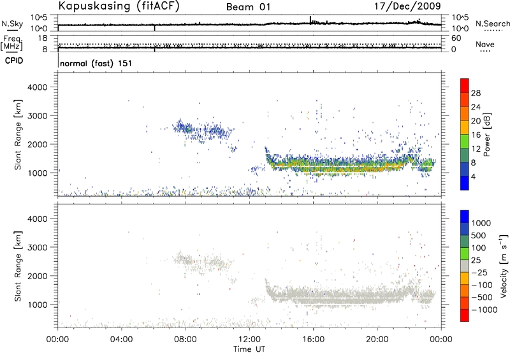Click the blue bottom of power color bar
The height and width of the screenshot is (353, 510).
pyautogui.click(x=465, y=183)
